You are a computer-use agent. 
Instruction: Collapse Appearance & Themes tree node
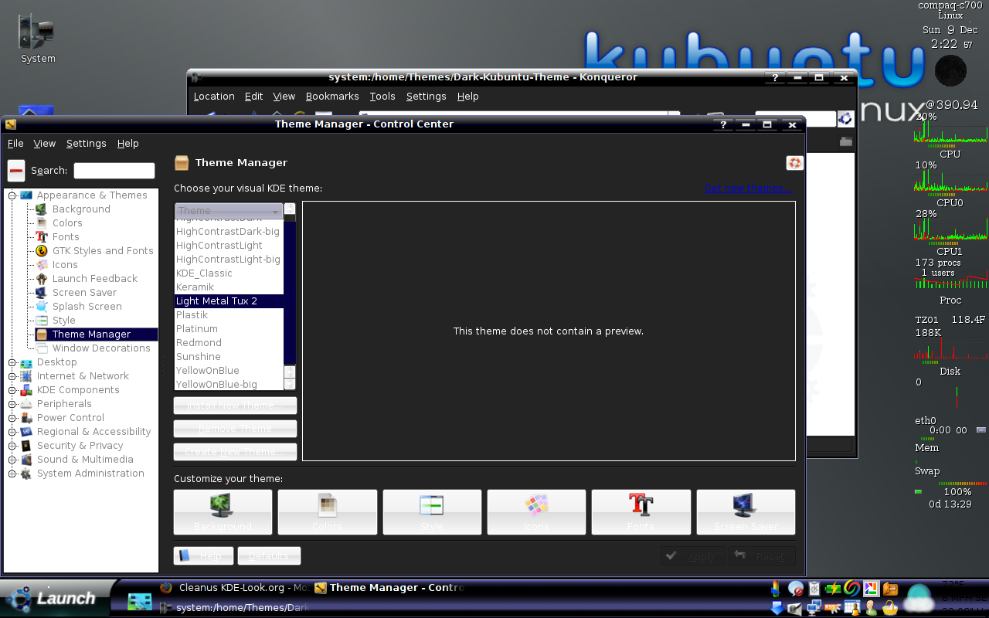pyautogui.click(x=12, y=195)
